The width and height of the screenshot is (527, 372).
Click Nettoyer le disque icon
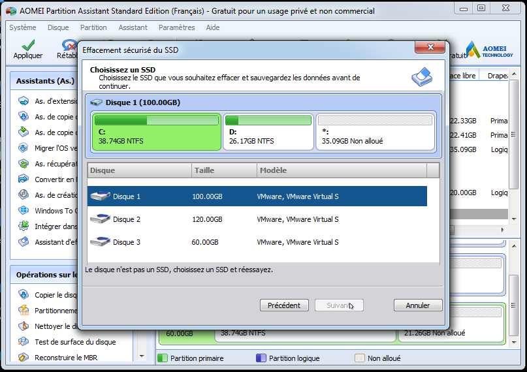(x=24, y=326)
